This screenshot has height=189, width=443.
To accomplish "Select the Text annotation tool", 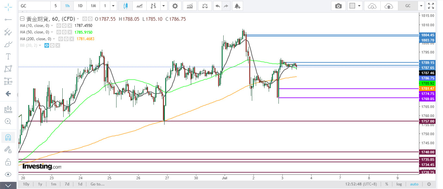I will [8, 56].
